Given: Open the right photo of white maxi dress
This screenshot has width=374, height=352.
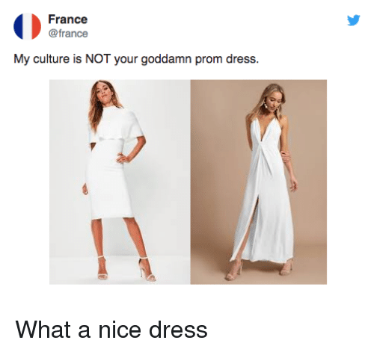Looking at the screenshot, I should tap(259, 182).
